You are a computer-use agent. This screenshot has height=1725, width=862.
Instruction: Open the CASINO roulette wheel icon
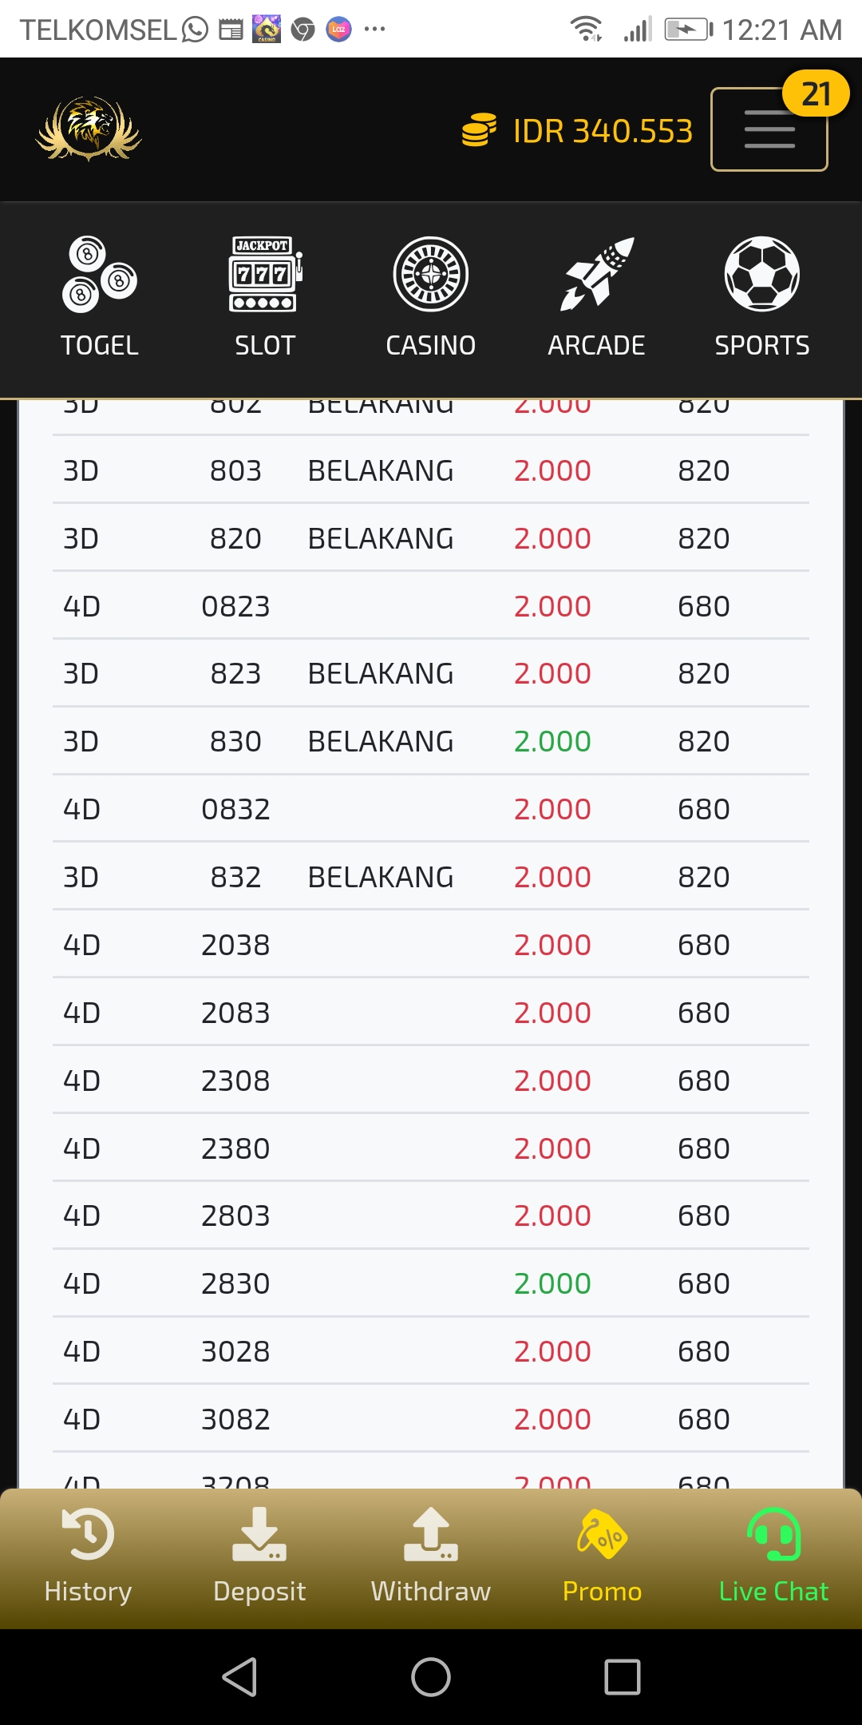coord(431,276)
